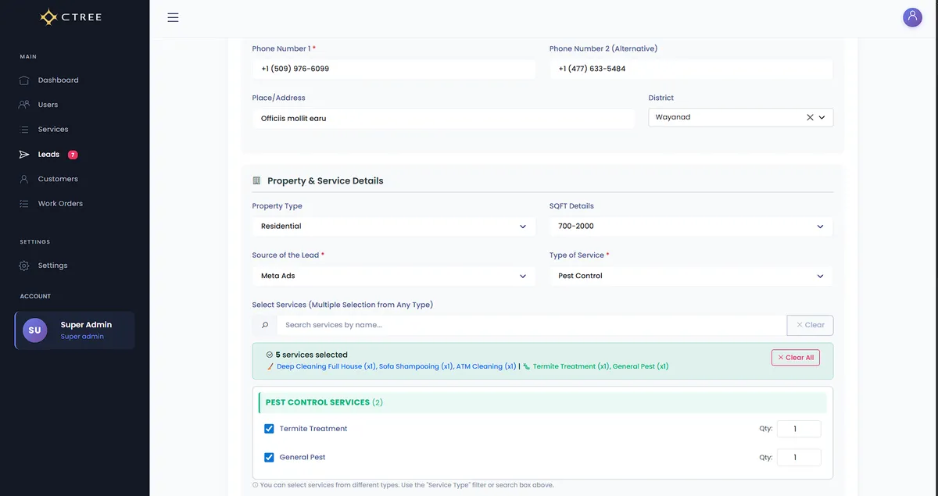Click Sofa Shampooing (x1) selected service
Screen dimensions: 938x496
point(416,366)
